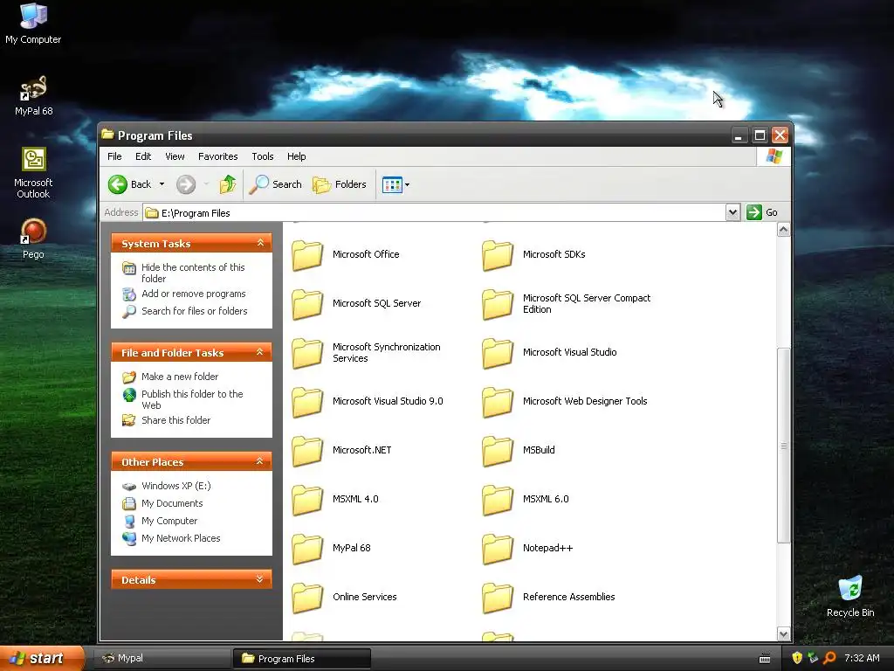The image size is (894, 671).
Task: Click the Go button
Action: tap(761, 212)
